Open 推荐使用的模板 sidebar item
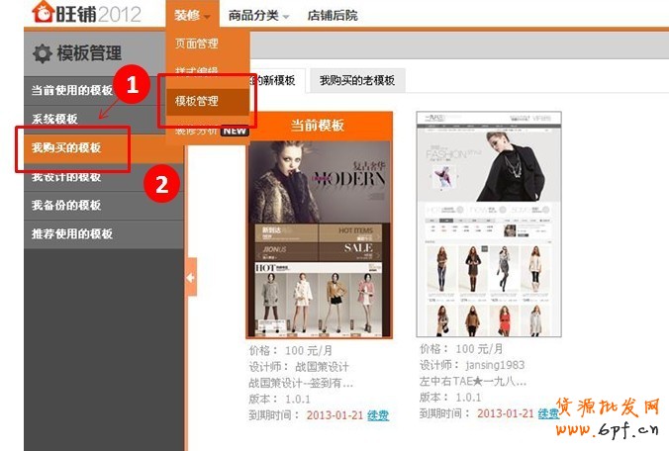This screenshot has width=669, height=451. pyautogui.click(x=72, y=234)
